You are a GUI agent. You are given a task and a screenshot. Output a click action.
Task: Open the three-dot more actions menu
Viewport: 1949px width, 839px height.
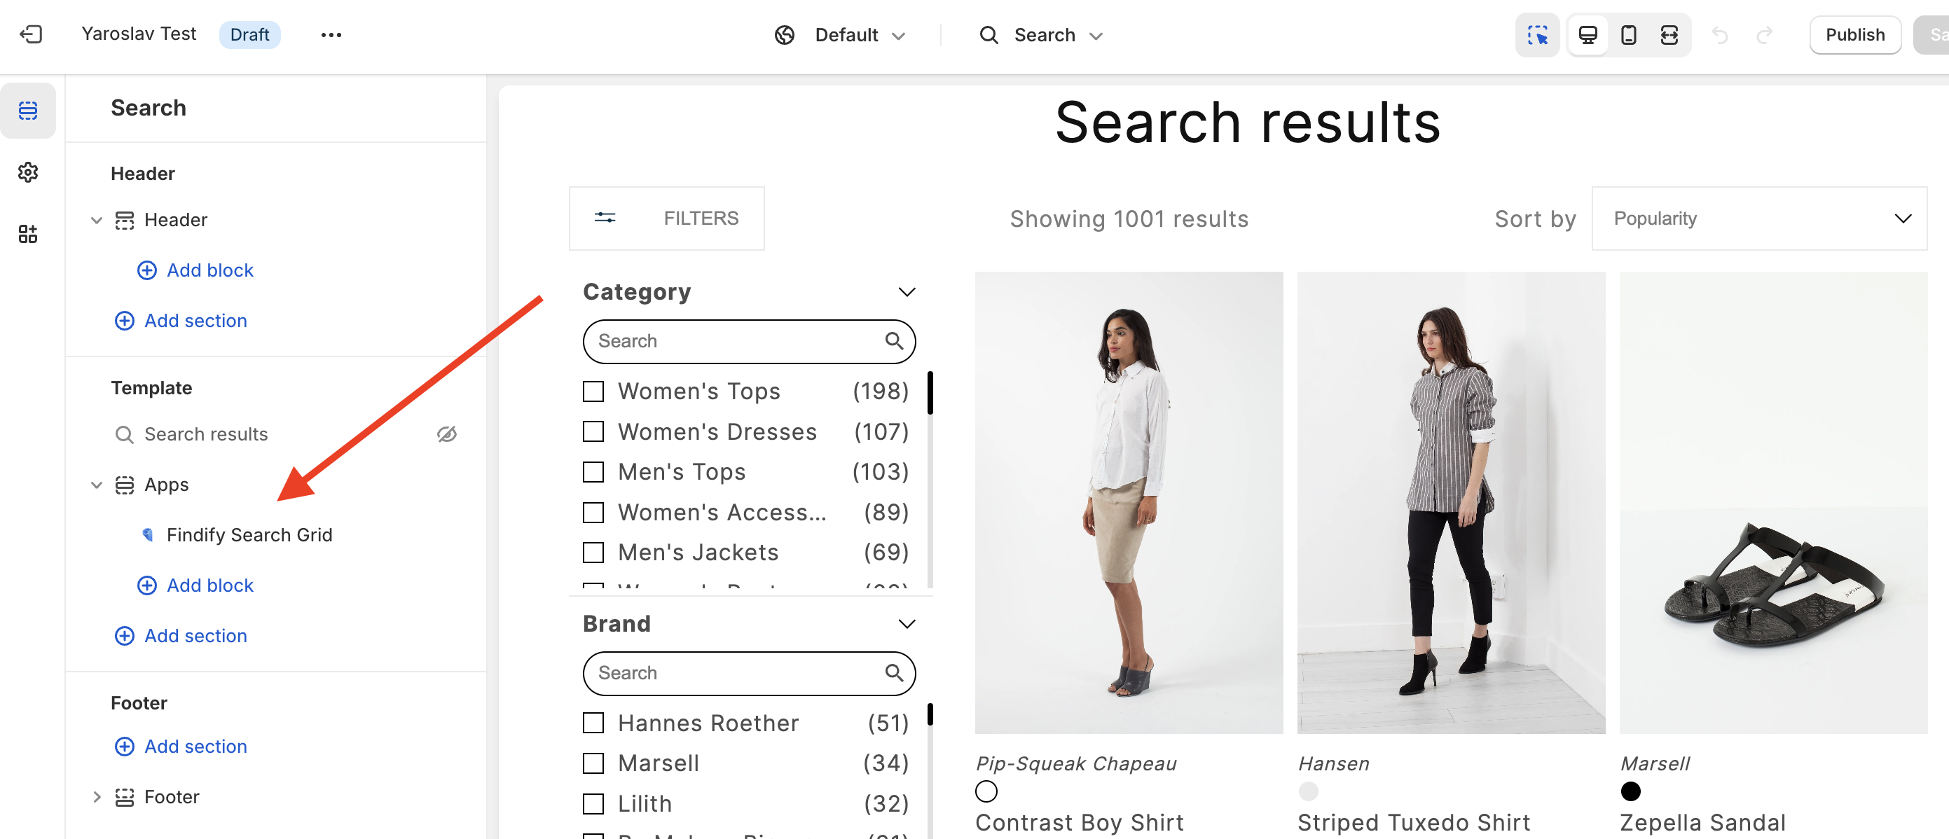(x=331, y=35)
